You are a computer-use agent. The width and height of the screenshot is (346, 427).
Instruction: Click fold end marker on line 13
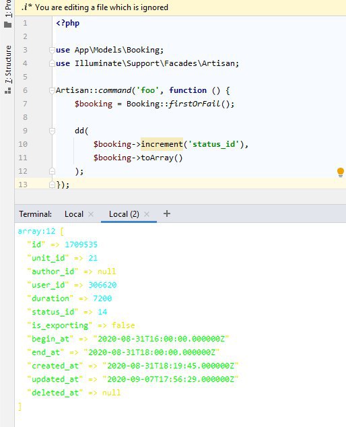[52, 185]
